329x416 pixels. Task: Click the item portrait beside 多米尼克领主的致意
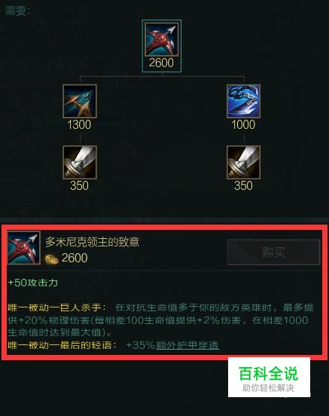(x=23, y=248)
